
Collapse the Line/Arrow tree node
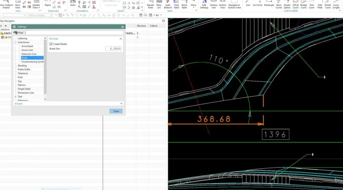[x=15, y=42]
